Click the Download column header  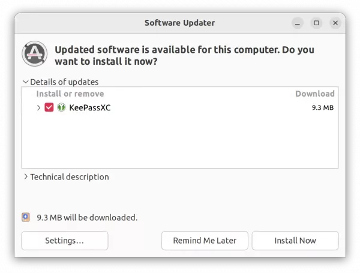315,94
